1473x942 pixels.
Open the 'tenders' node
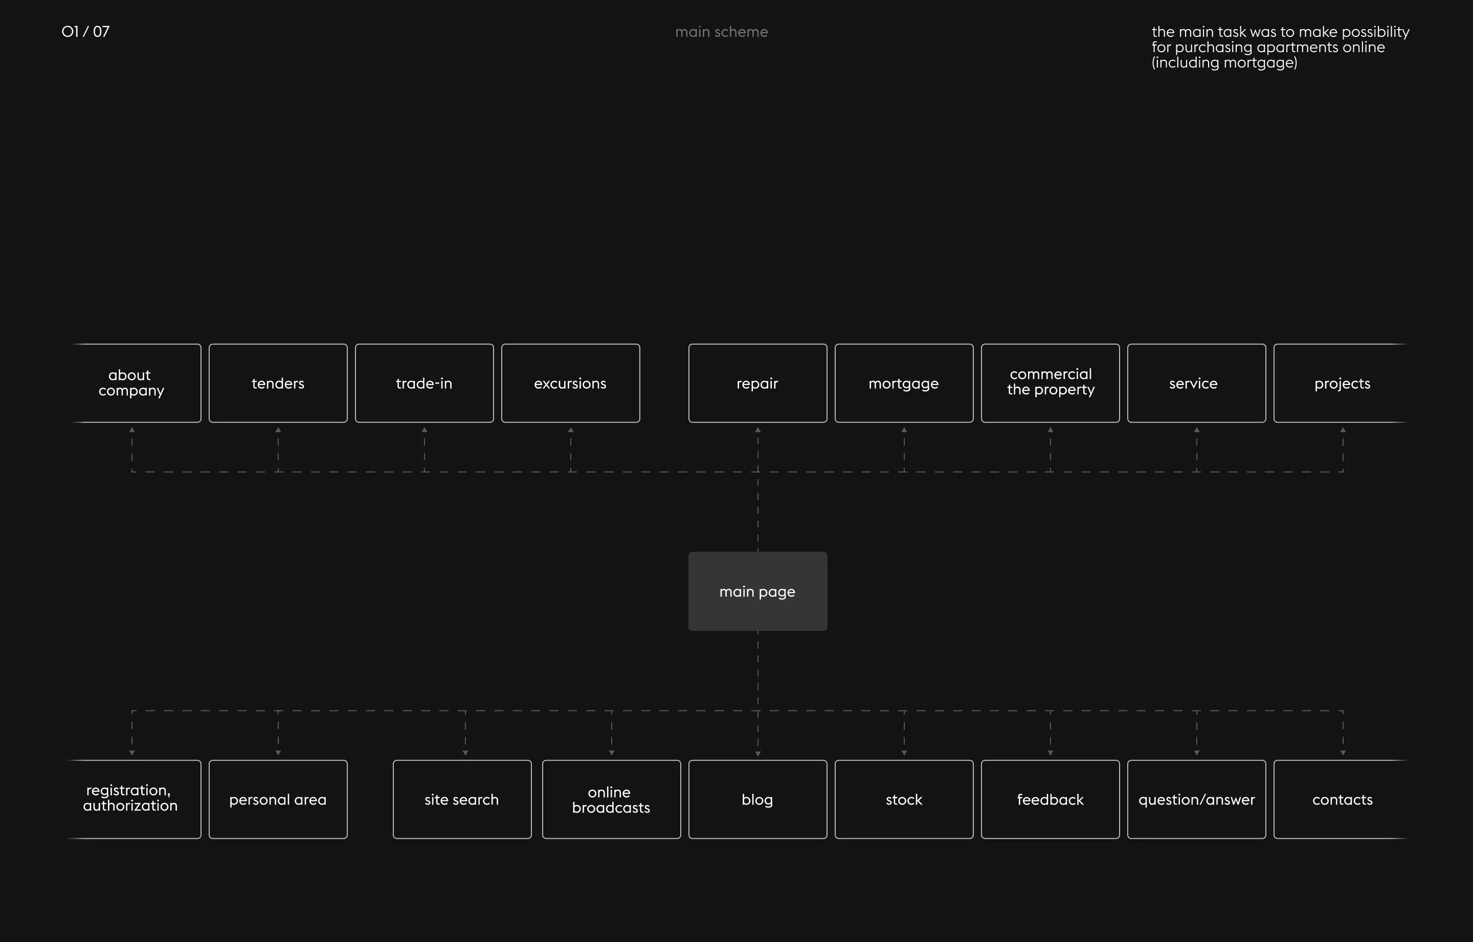278,383
